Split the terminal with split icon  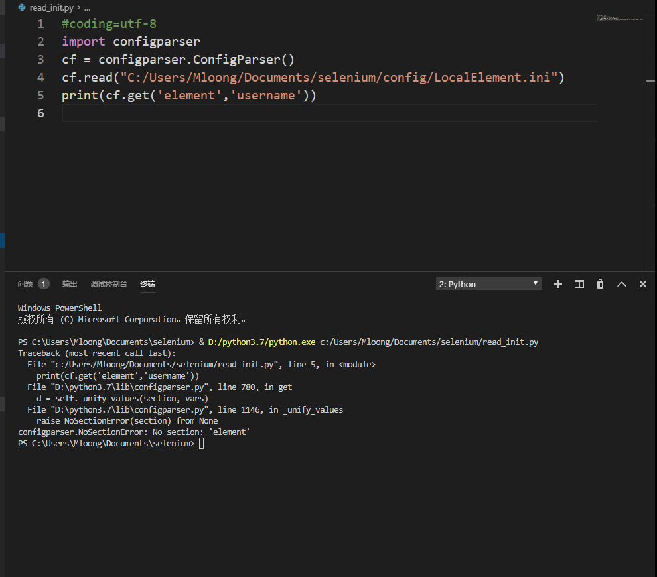[x=579, y=284]
